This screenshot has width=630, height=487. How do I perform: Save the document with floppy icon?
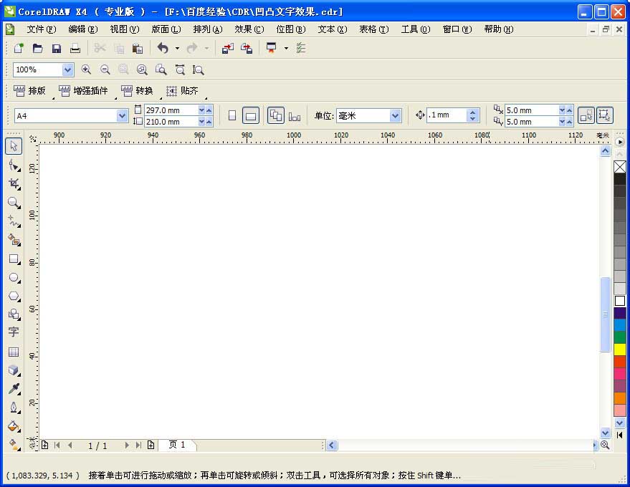tap(57, 49)
